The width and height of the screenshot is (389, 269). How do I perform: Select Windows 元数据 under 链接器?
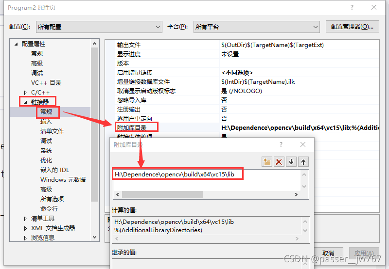[x=63, y=179]
